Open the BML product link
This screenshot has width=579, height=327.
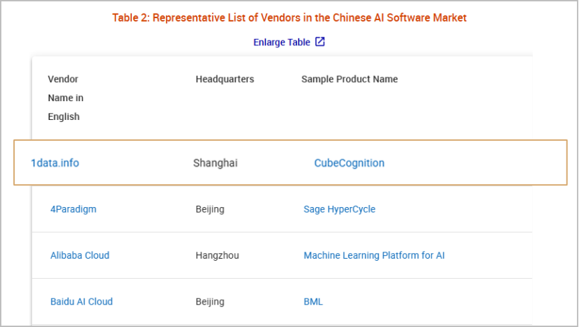click(x=313, y=301)
